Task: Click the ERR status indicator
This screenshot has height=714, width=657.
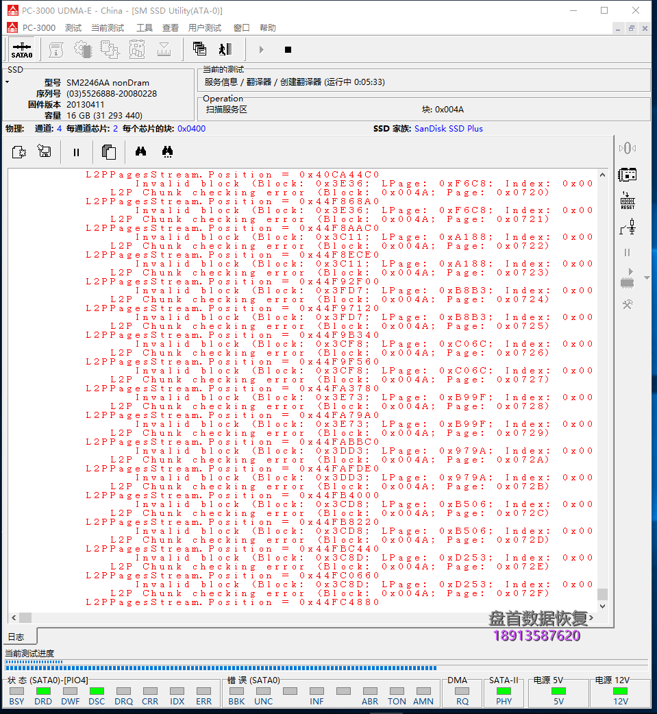Action: (x=203, y=691)
